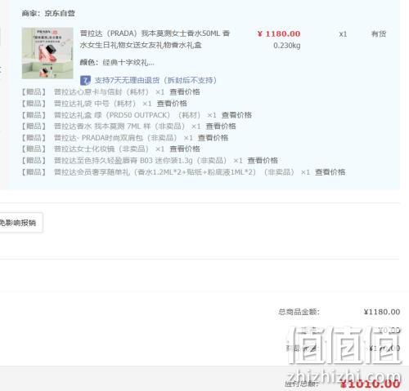
Task: View price of 普拉达会员奢享随单礼 gift
Action: point(330,172)
